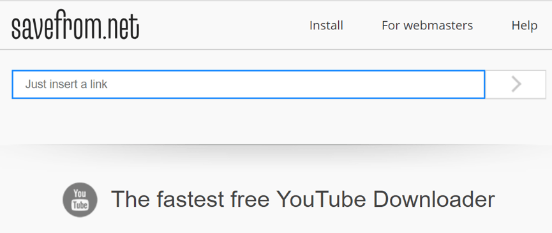Image resolution: width=552 pixels, height=233 pixels.
Task: Focus the Just insert a link field
Action: coord(248,84)
